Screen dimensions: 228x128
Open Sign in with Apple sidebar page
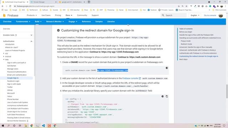14,84
